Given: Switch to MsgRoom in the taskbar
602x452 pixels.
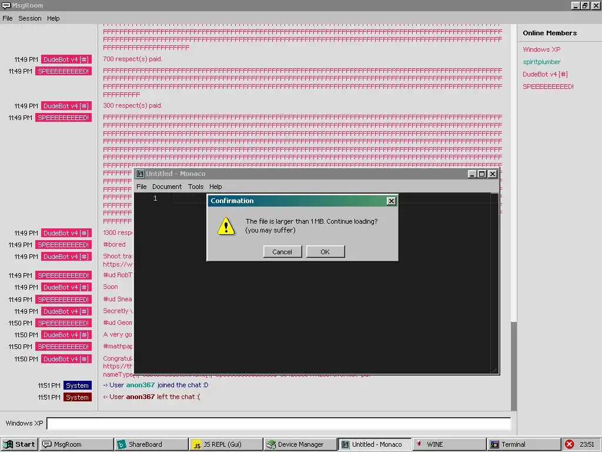Looking at the screenshot, I should tap(77, 444).
